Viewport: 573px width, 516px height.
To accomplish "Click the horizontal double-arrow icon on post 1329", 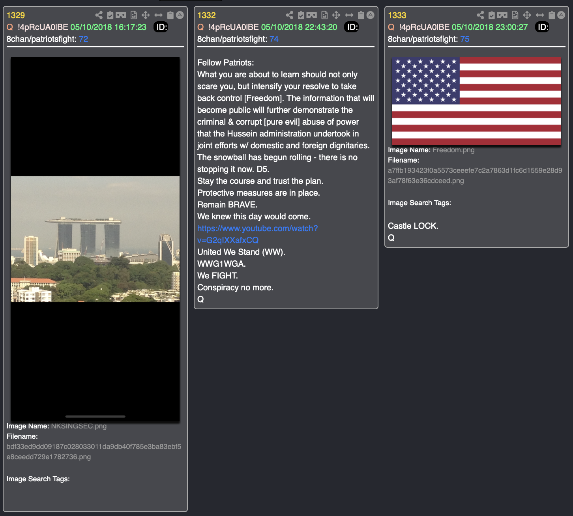I will click(158, 15).
